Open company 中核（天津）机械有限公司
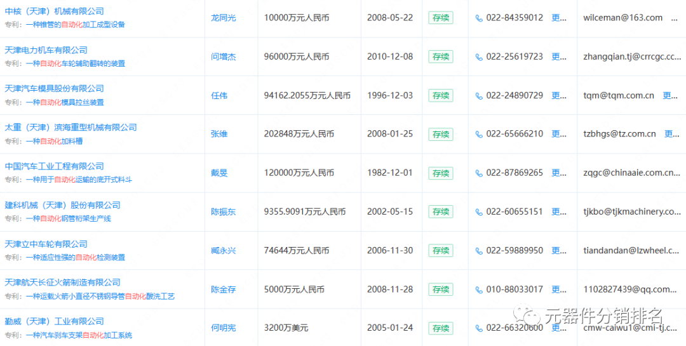This screenshot has height=346, width=686. tap(54, 11)
